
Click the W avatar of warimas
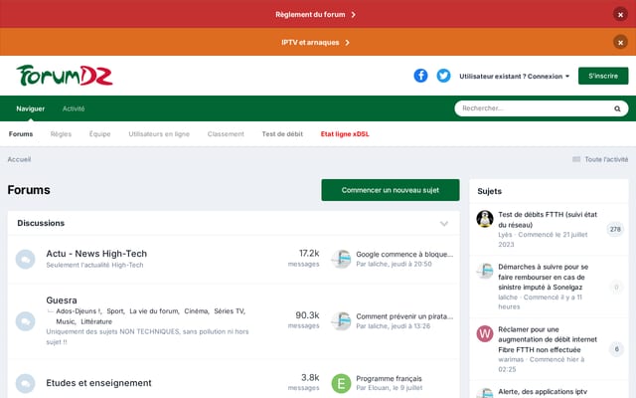[485, 334]
